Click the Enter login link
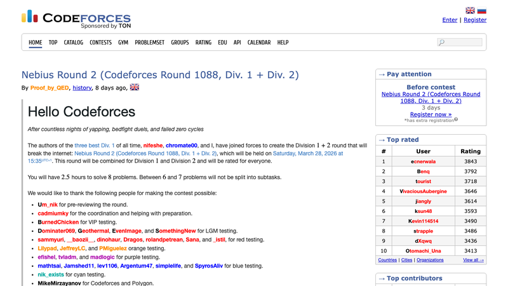The image size is (508, 286). click(x=450, y=20)
